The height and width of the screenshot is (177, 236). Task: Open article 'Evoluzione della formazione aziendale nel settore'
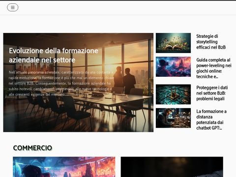(54, 55)
